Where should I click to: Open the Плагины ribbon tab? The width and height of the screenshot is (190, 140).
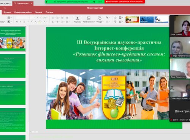point(49,12)
